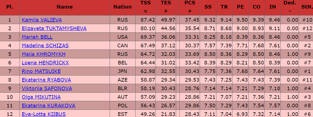
Task: Click Rino MATSUIKE's name link
Action: pyautogui.click(x=41, y=71)
